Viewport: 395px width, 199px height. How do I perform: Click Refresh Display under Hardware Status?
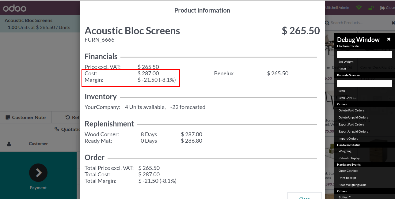(349, 158)
